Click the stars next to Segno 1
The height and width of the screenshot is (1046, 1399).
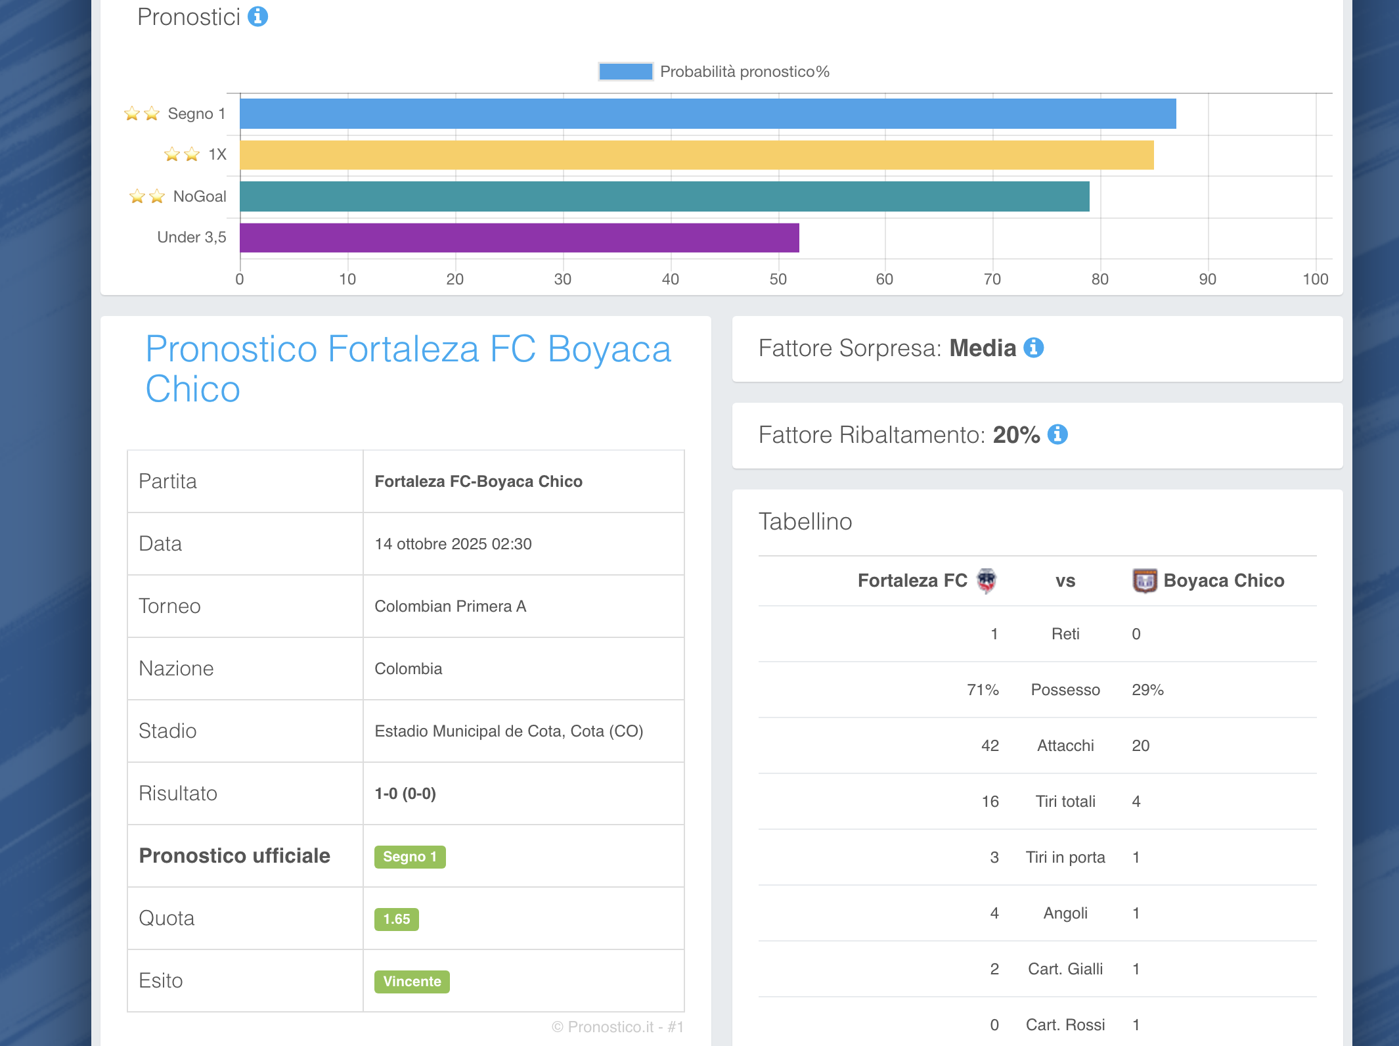142,114
